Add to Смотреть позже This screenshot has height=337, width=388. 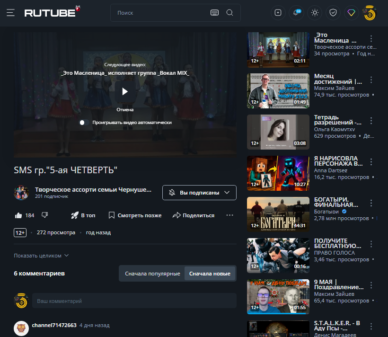(x=135, y=215)
